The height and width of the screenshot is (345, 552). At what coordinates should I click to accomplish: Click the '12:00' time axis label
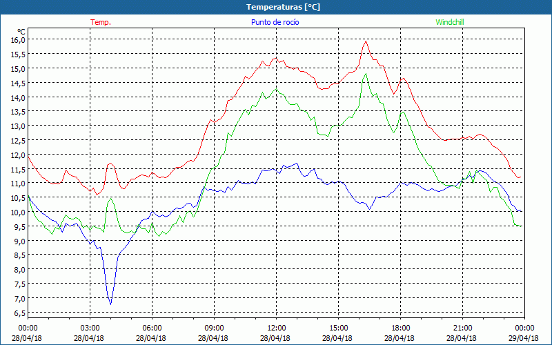277,328
